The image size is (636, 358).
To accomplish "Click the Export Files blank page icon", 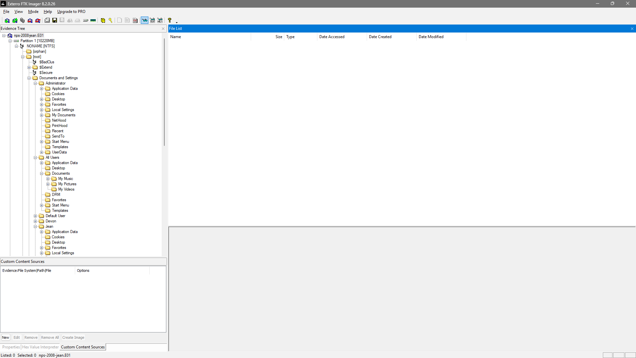I will [120, 21].
